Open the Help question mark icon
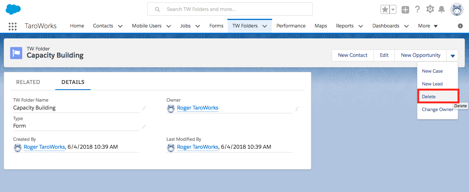Image resolution: width=469 pixels, height=192 pixels. click(417, 9)
